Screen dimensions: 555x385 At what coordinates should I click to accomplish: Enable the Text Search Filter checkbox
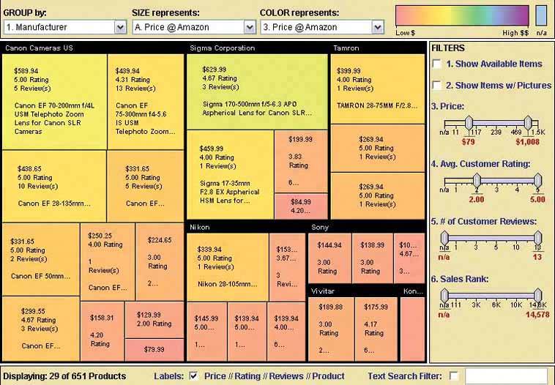click(454, 376)
